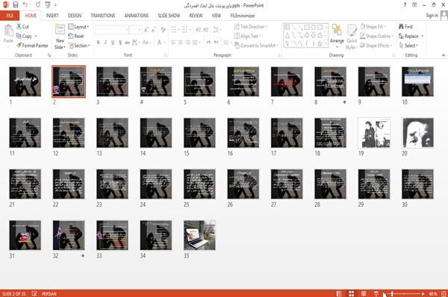Viewport: 448px width, 297px height.
Task: Expand the Section dropdown
Action: pos(79,45)
